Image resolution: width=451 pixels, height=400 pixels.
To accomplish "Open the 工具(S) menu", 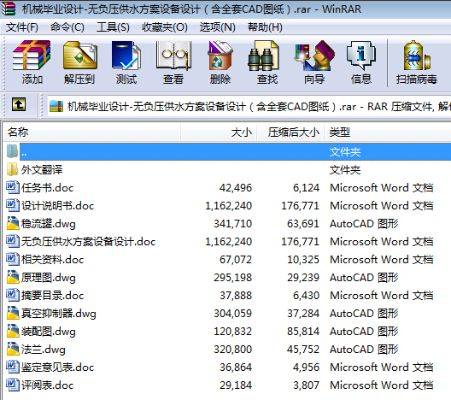I will (x=113, y=27).
